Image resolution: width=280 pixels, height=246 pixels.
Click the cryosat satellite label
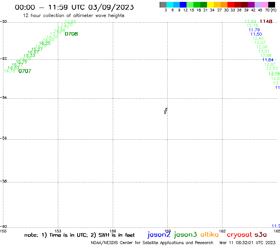(x=240, y=235)
